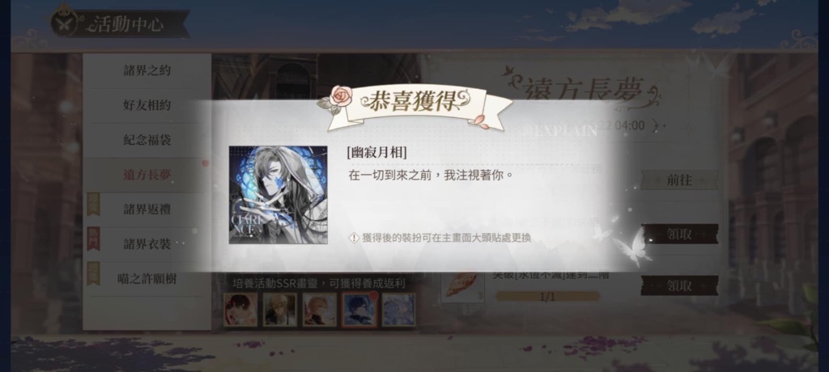The height and width of the screenshot is (372, 829).
Task: Go to 諸界衣裝 in the sidebar
Action: 147,243
